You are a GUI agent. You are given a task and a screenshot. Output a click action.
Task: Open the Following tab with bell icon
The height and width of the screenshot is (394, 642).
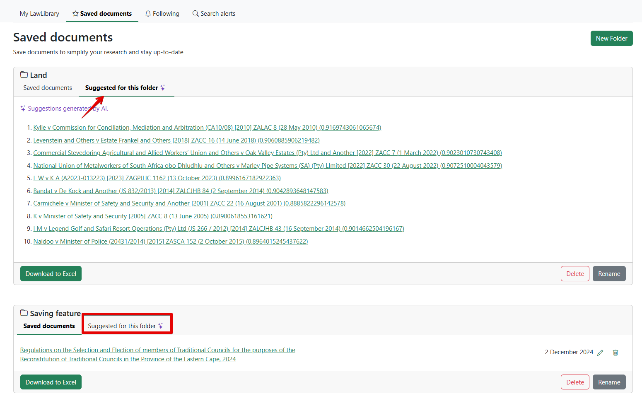coord(162,14)
